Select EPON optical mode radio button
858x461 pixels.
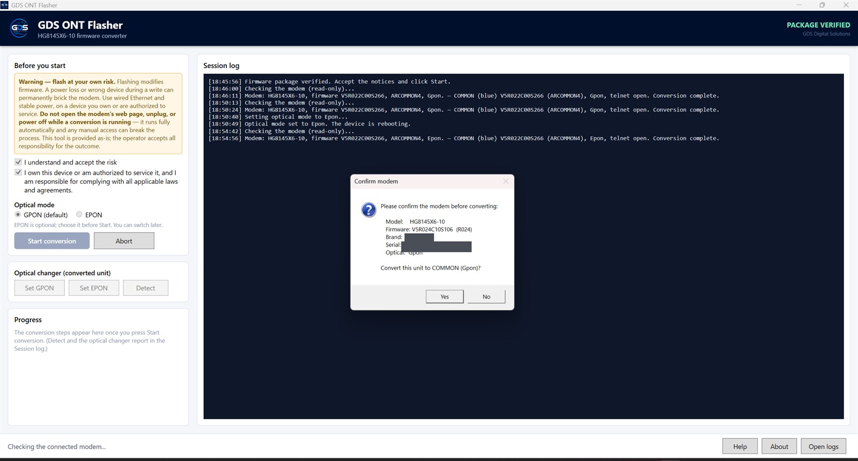click(79, 214)
